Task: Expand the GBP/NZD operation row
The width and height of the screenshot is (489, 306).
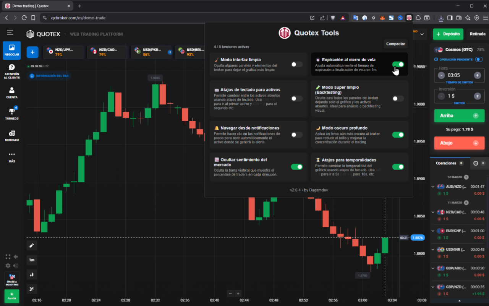Action: 433,287
